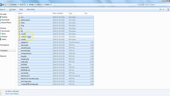Click the css folder icon
The width and height of the screenshot is (170, 96).
point(19,17)
